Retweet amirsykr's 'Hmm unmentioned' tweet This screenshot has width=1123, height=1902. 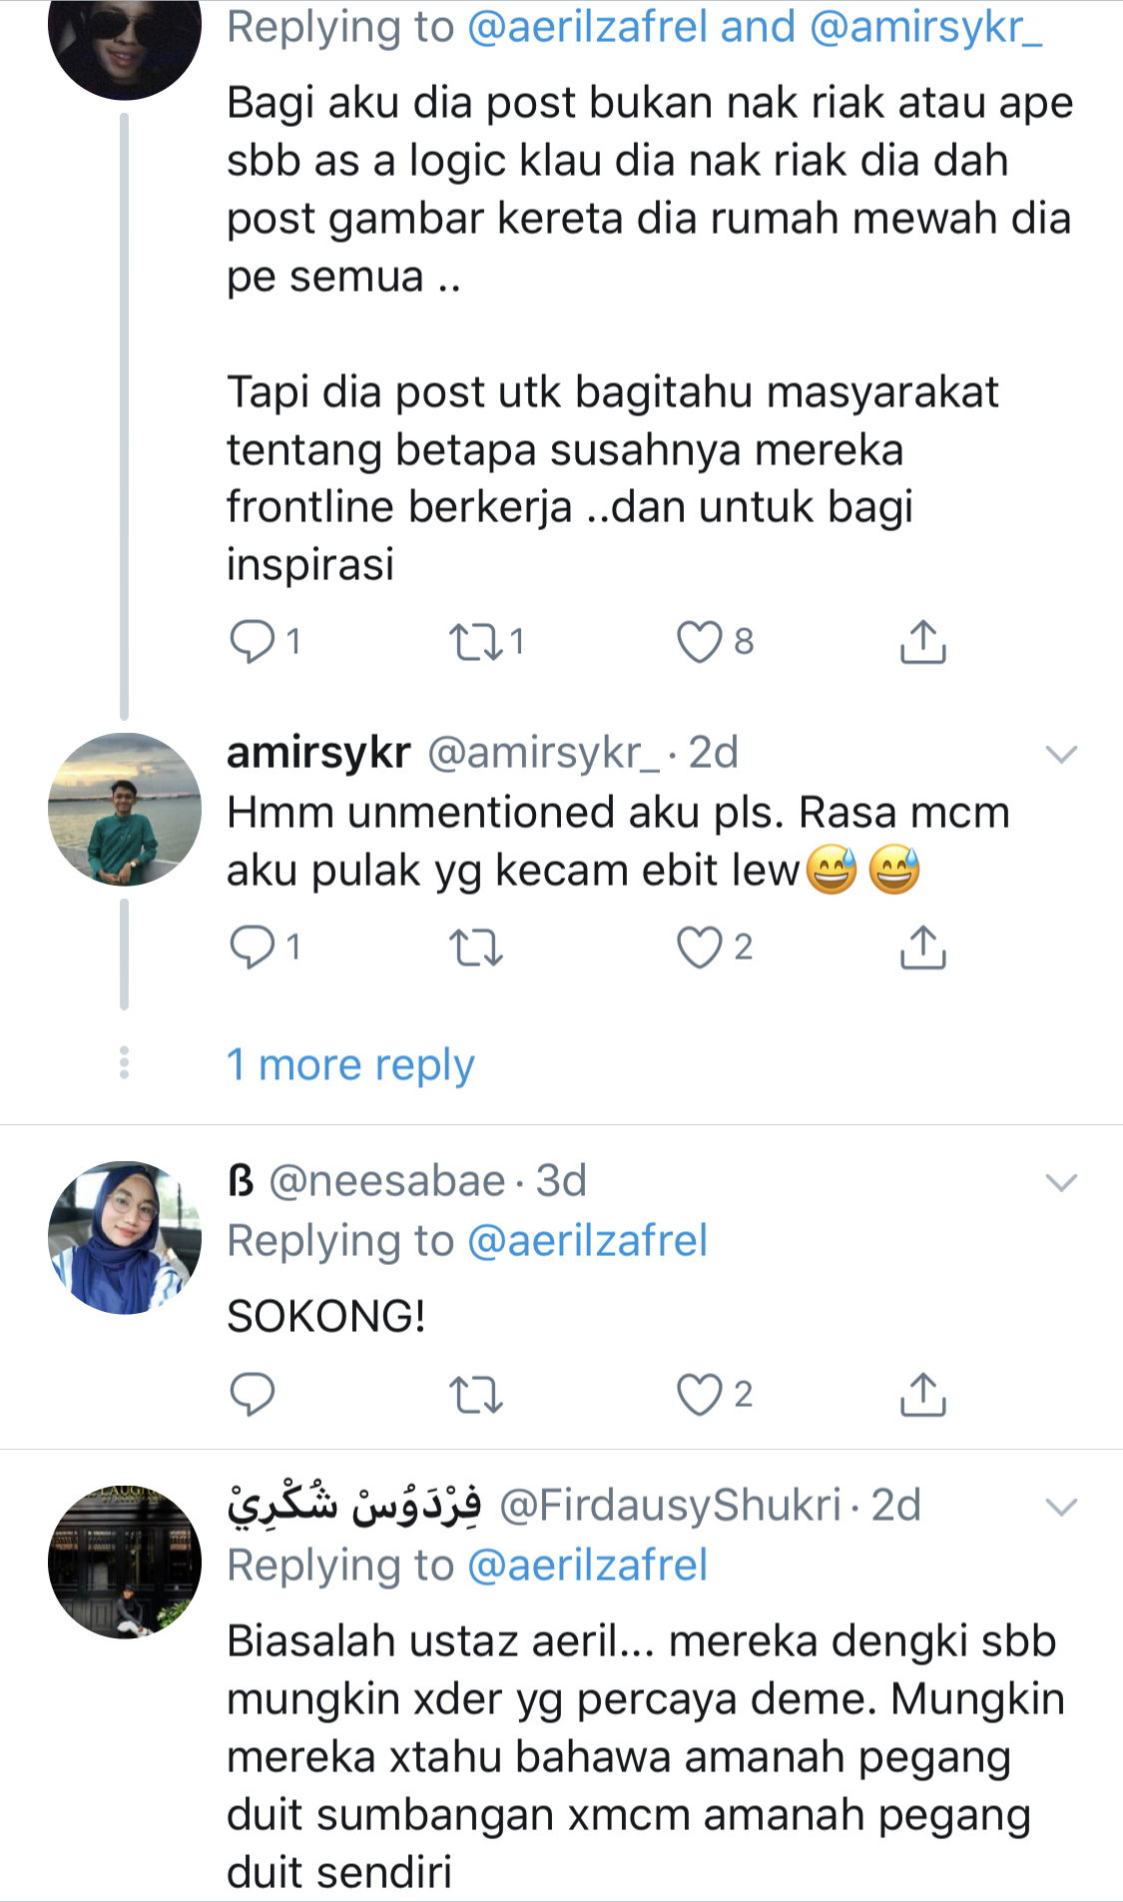pos(475,947)
